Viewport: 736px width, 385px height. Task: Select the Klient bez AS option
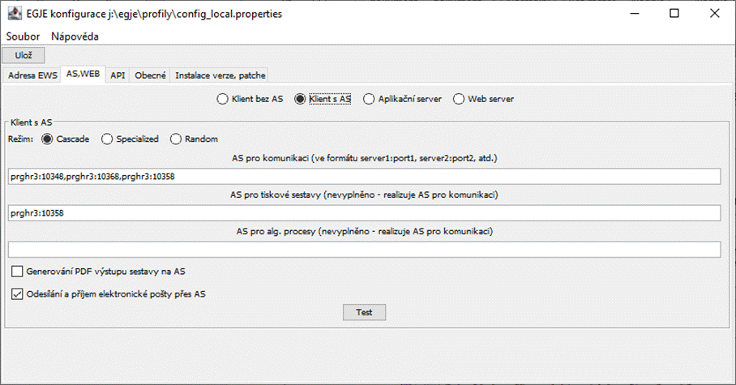pos(223,99)
